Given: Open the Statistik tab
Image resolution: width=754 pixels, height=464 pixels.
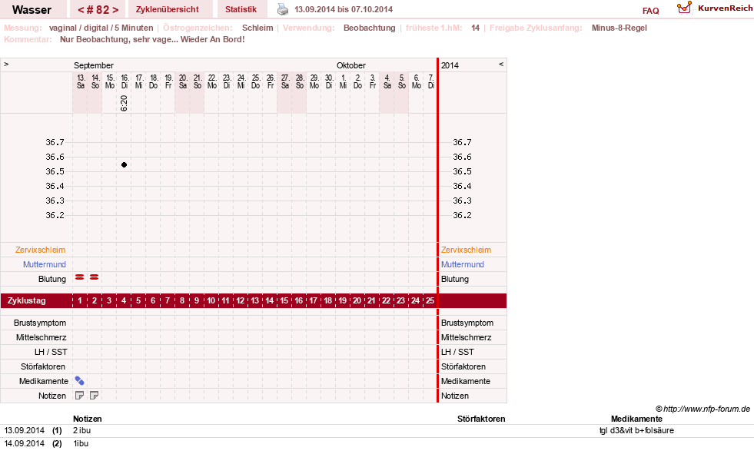Looking at the screenshot, I should [241, 9].
